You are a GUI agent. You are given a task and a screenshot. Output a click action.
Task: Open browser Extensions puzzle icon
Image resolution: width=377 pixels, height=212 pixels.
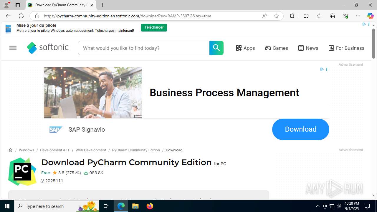[x=292, y=16]
